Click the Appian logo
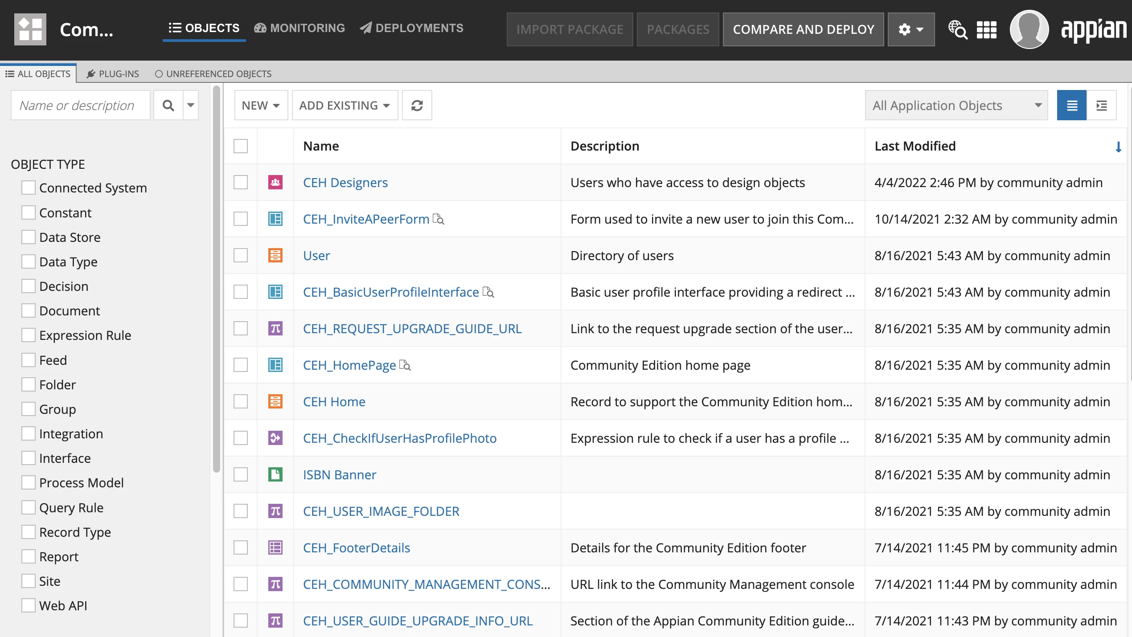 [1094, 30]
